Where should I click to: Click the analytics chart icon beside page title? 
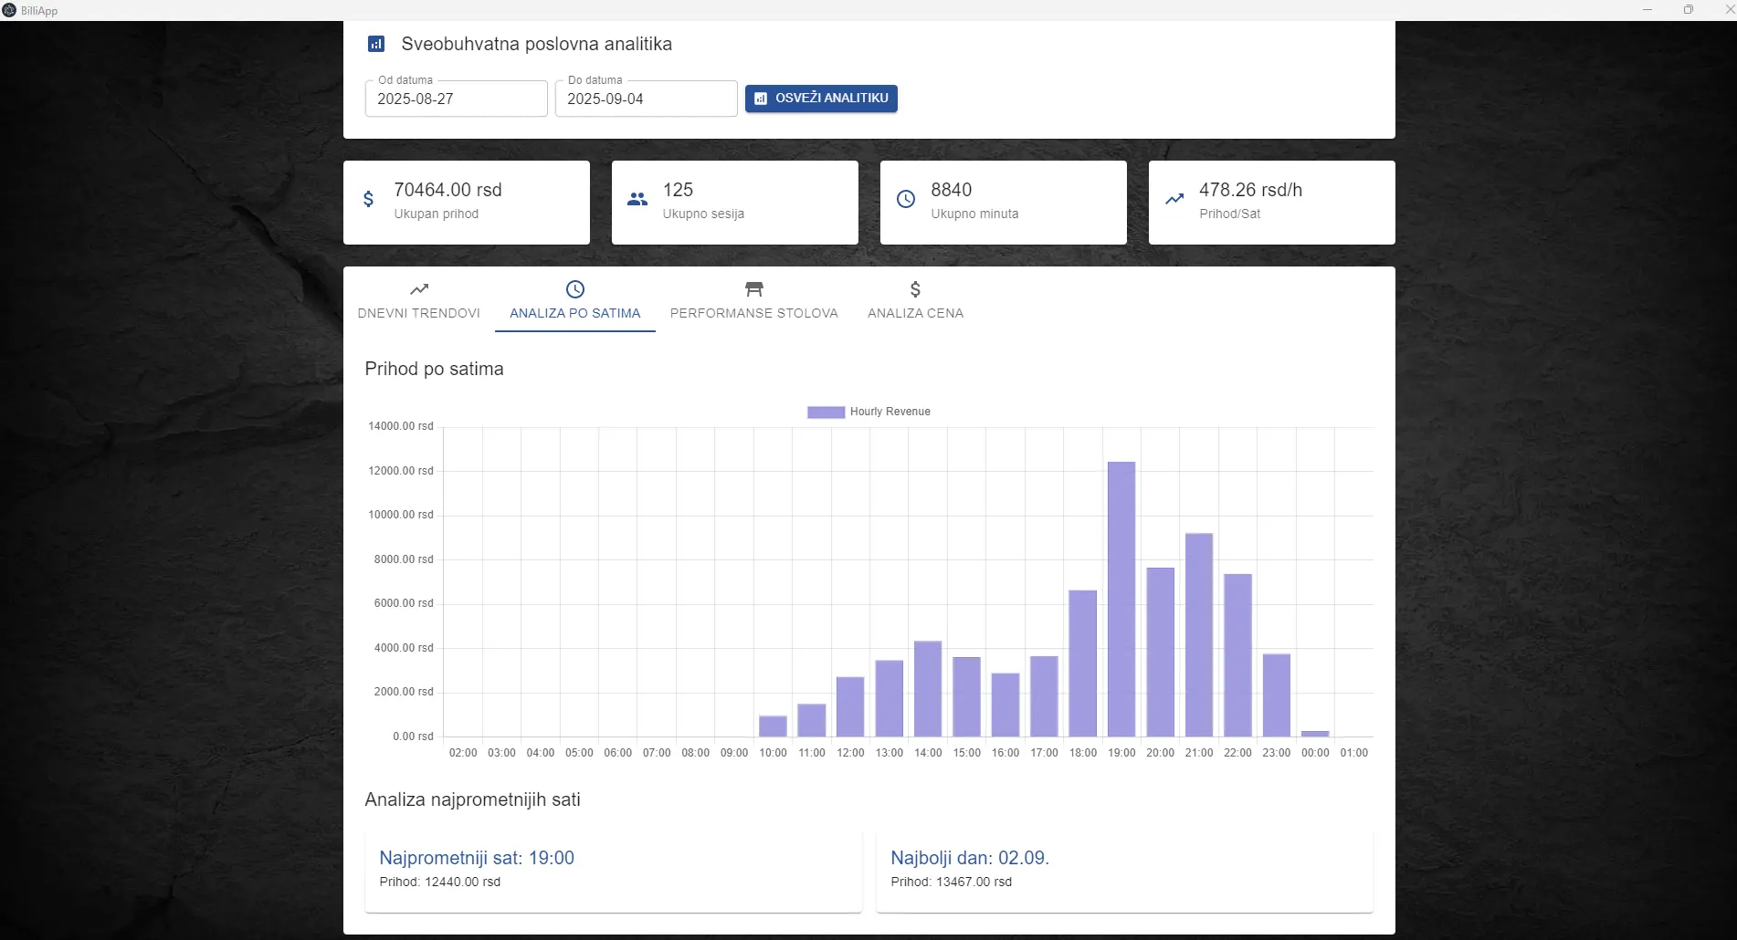[375, 44]
